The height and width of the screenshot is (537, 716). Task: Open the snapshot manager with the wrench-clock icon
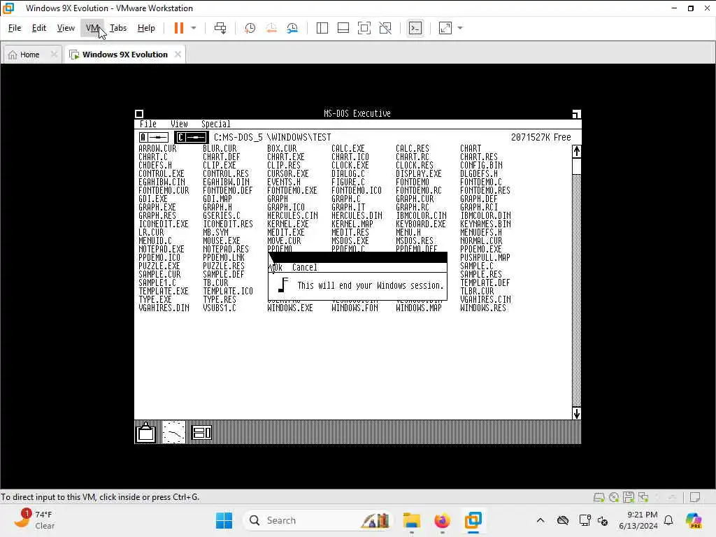(x=292, y=28)
